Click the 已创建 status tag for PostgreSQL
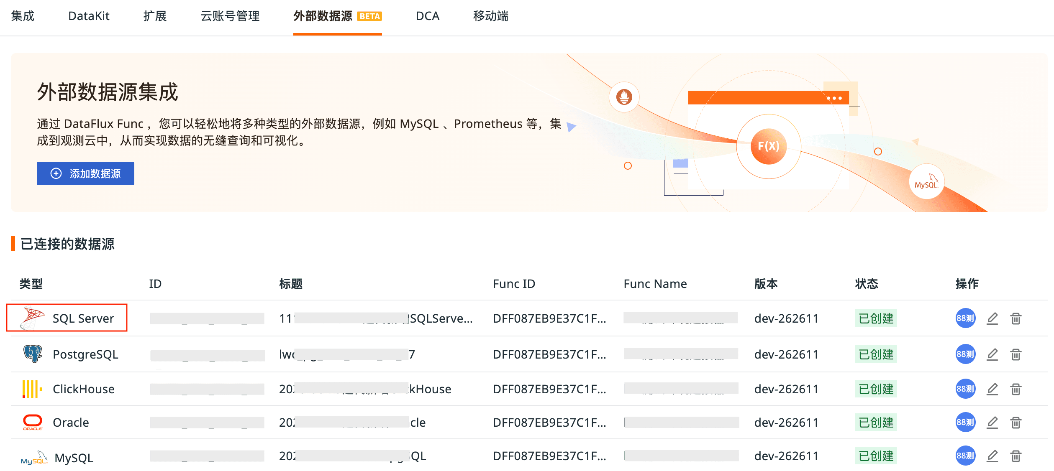 point(875,354)
